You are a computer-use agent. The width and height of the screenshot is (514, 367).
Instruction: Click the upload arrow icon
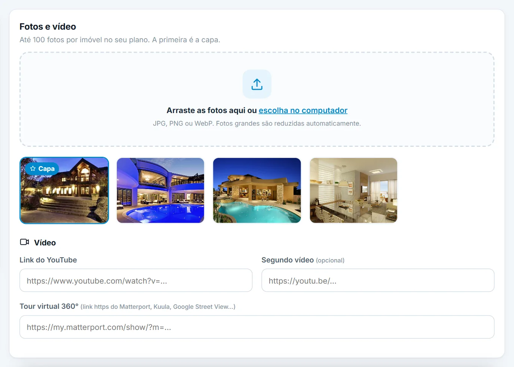[257, 84]
